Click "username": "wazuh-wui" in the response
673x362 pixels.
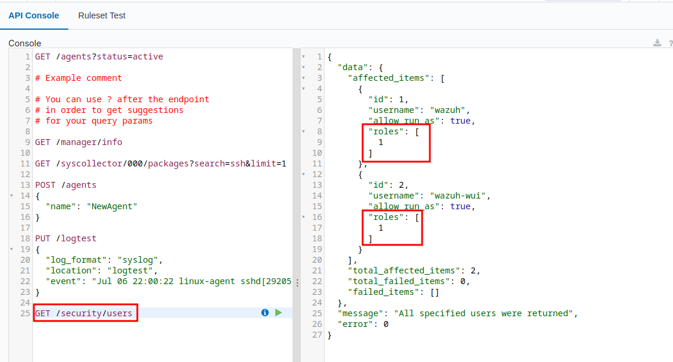[x=430, y=196]
